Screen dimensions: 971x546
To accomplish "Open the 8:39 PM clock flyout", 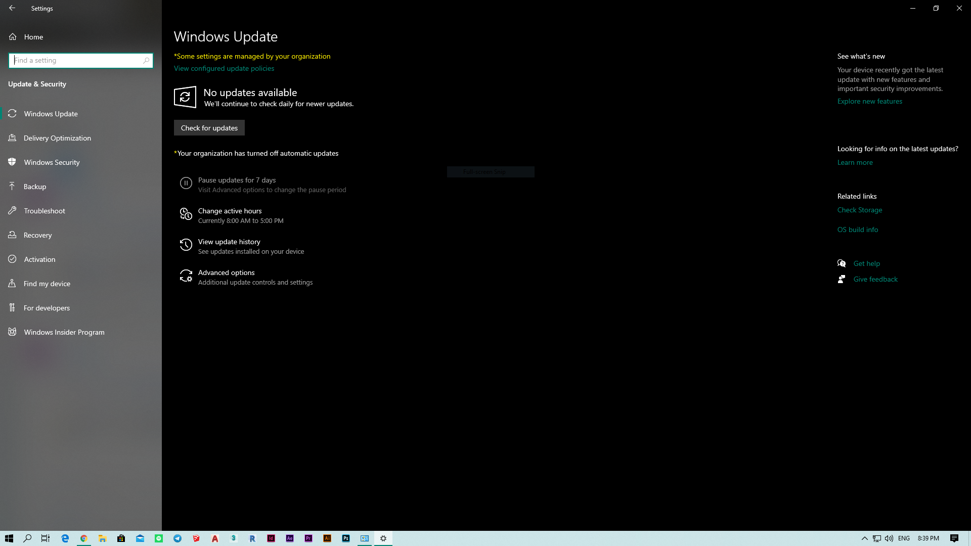I will [x=929, y=538].
